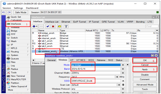Open Quick Set in sidebar
161x94 pixels.
(16, 17)
